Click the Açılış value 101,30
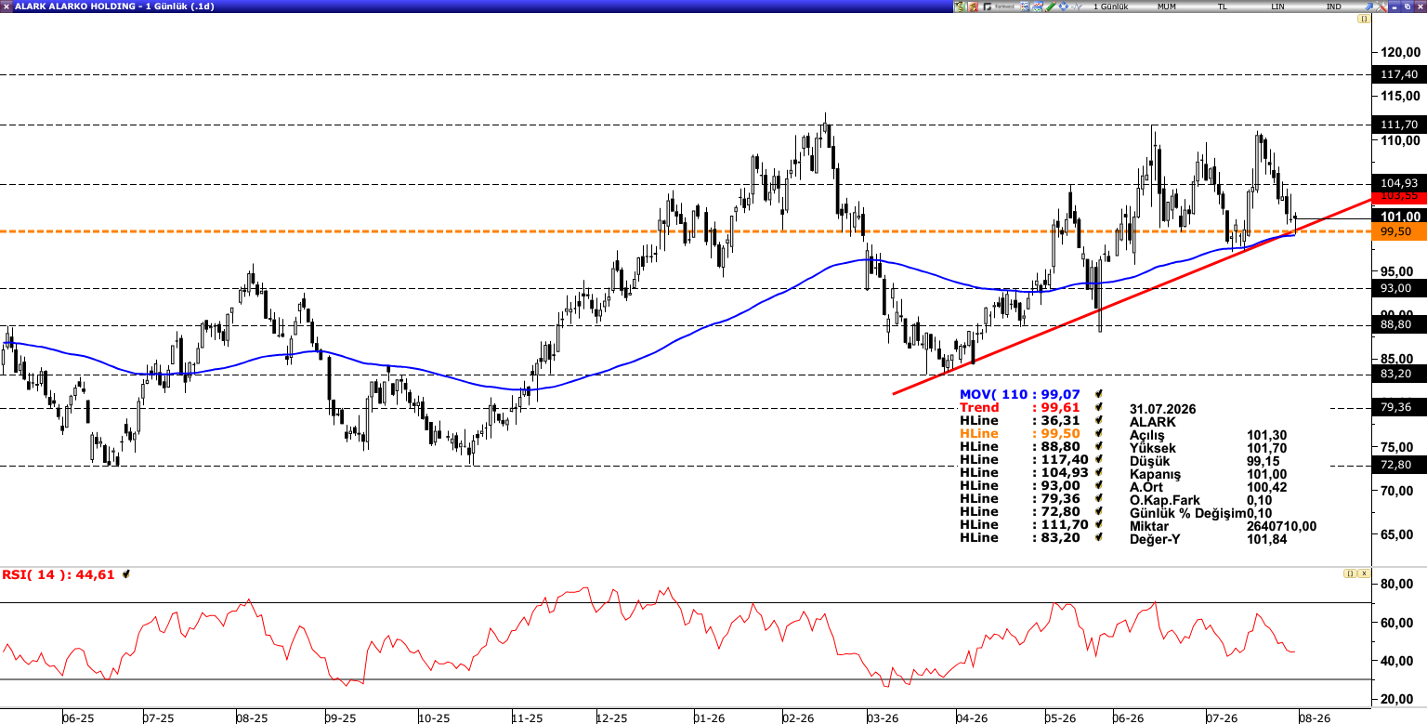This screenshot has width=1427, height=724. pyautogui.click(x=1266, y=435)
